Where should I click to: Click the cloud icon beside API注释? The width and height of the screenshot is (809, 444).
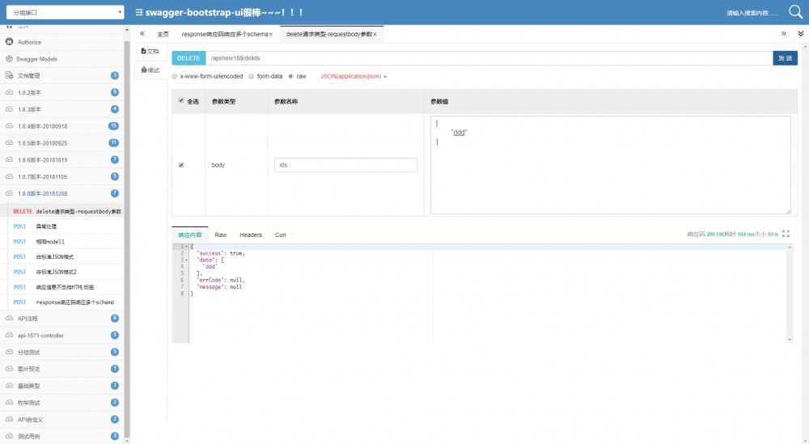pos(9,318)
